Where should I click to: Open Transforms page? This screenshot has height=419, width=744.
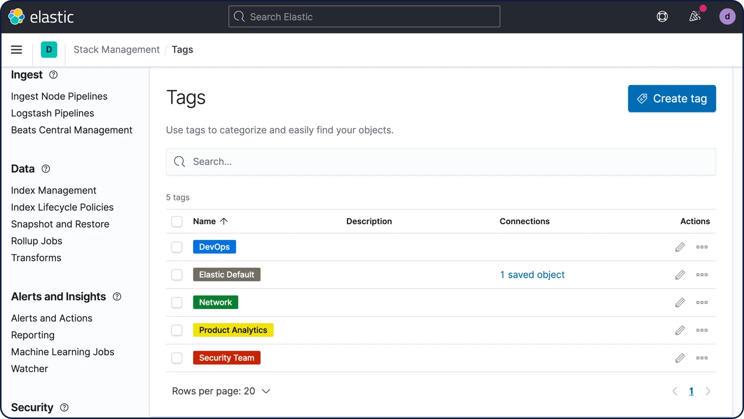pos(36,258)
